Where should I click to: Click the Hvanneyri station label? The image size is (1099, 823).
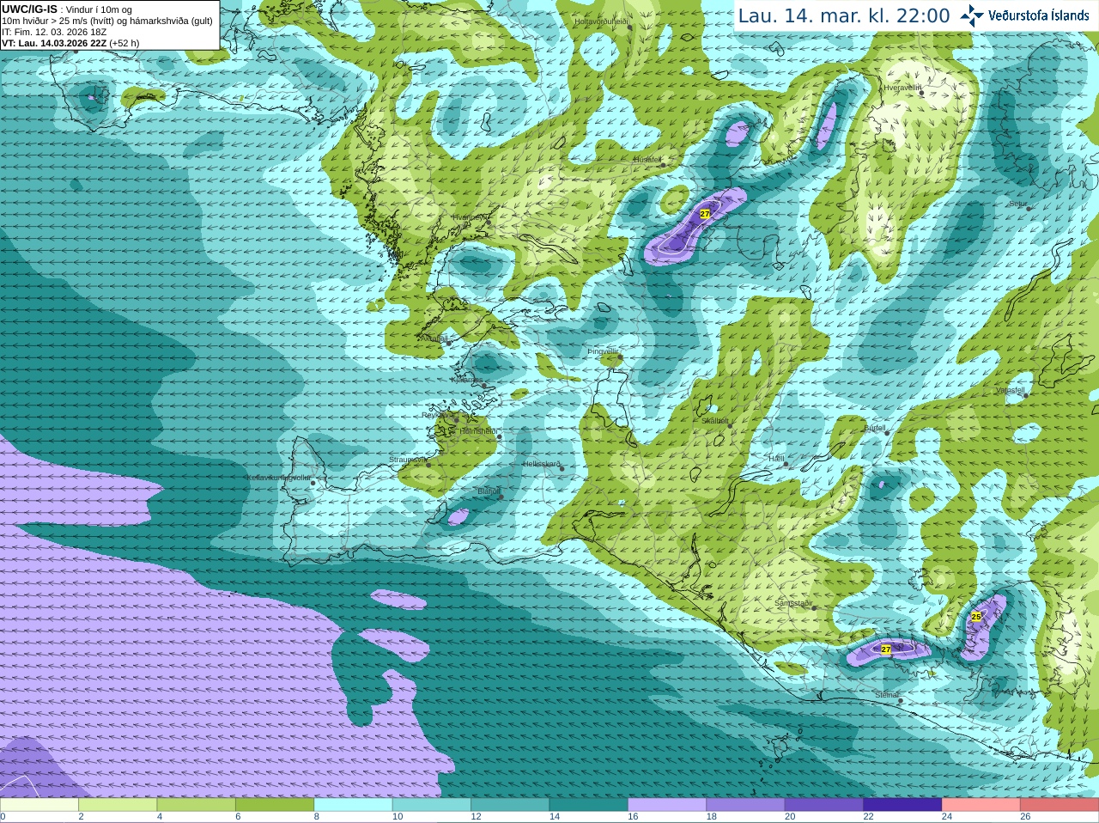[x=469, y=217]
